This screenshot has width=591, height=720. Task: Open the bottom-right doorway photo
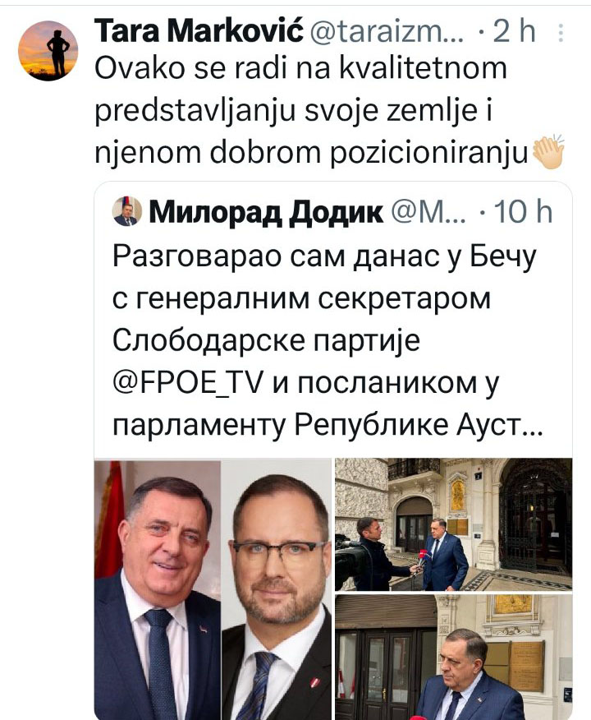click(453, 657)
